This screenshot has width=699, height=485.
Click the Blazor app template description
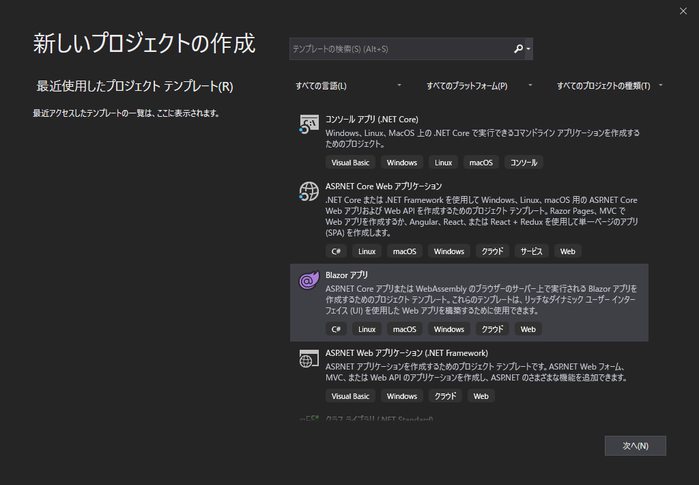point(481,299)
